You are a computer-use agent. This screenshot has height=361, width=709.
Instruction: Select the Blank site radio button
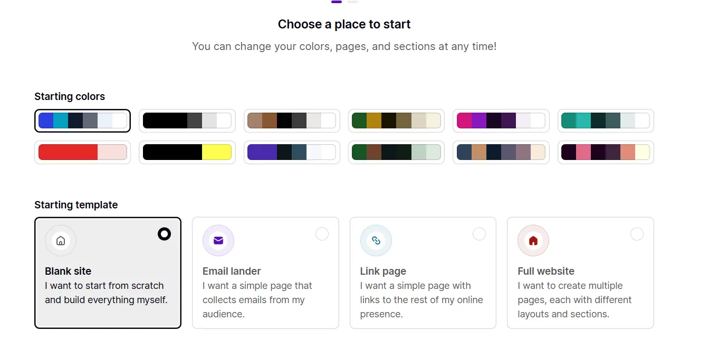pos(164,234)
